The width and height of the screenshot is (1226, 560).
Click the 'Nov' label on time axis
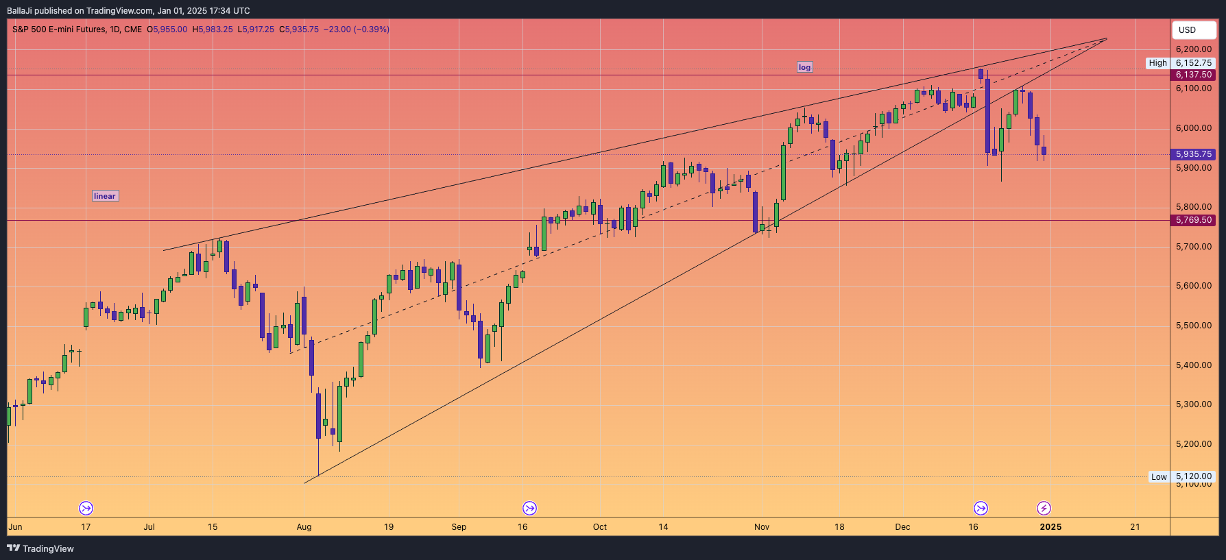pyautogui.click(x=762, y=527)
